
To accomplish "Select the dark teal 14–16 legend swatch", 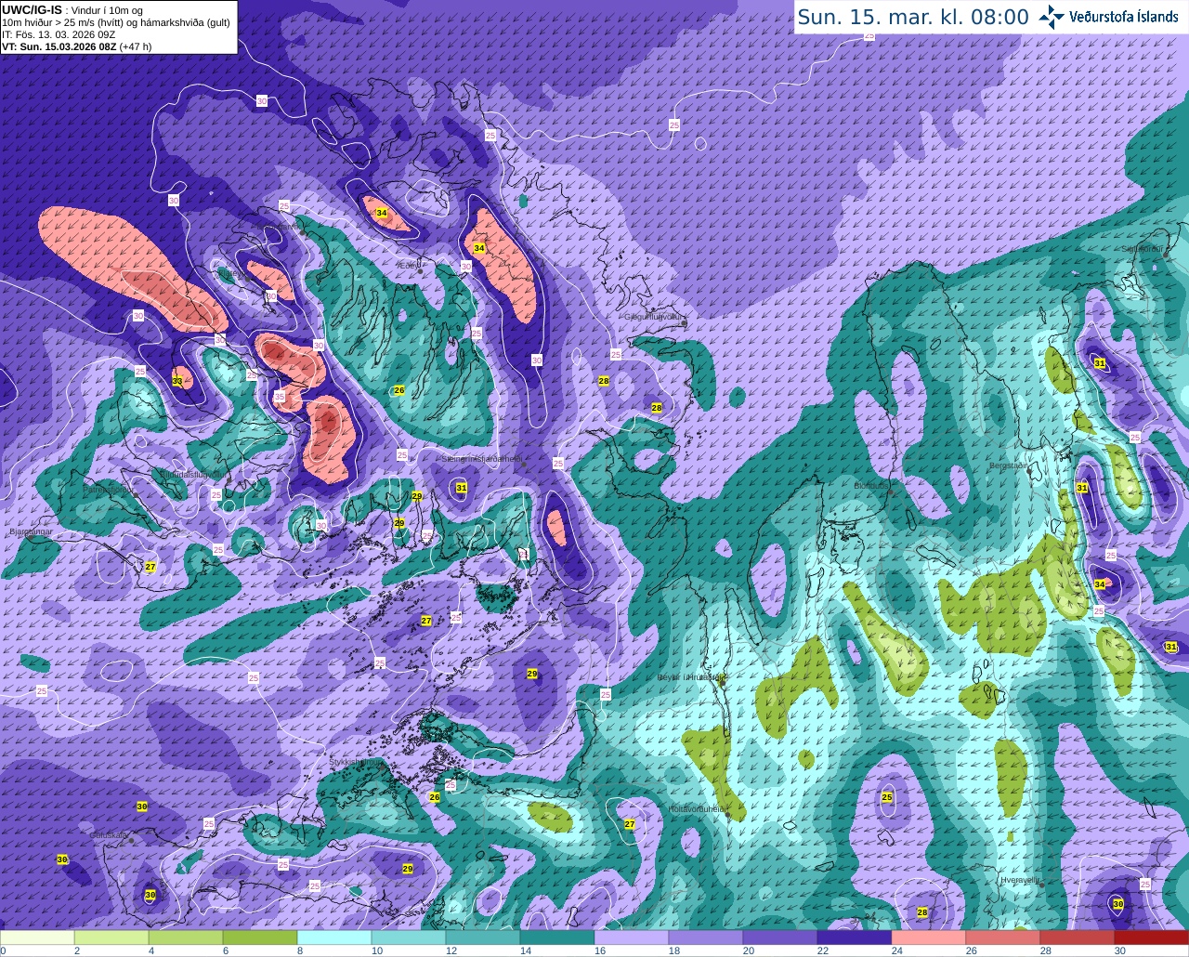I will click(557, 937).
